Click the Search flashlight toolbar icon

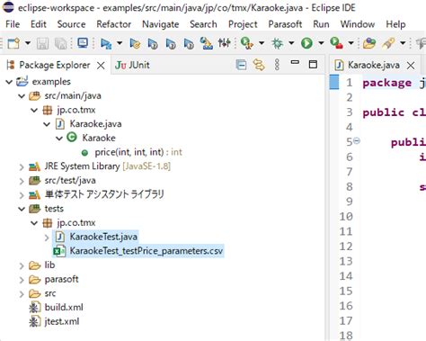pyautogui.click(x=388, y=43)
